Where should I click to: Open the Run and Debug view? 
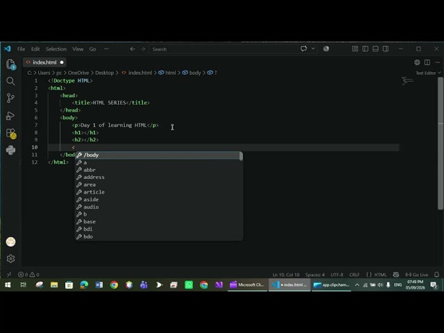(x=10, y=116)
